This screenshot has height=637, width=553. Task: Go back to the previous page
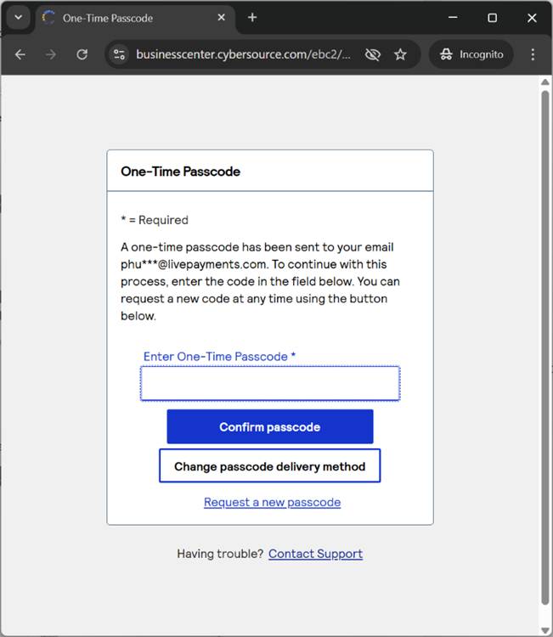pyautogui.click(x=20, y=54)
